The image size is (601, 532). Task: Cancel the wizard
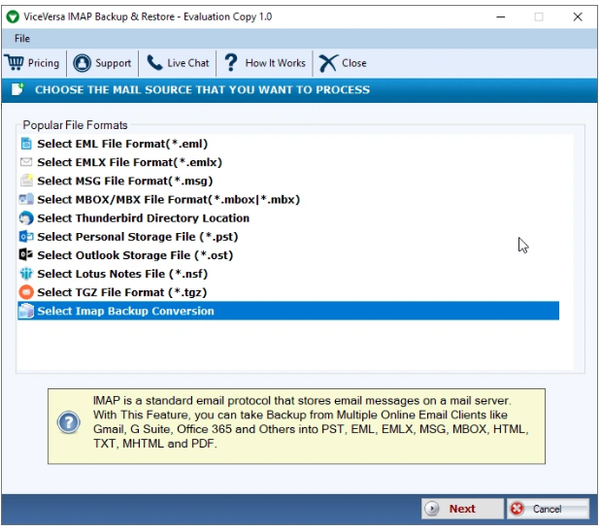(549, 509)
